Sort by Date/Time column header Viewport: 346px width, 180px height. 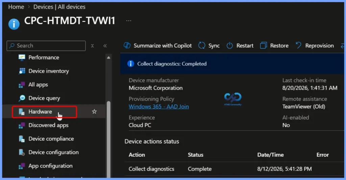(271, 155)
